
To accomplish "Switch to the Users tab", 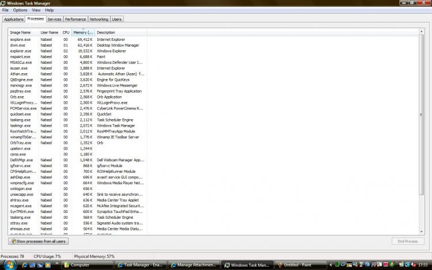I will coord(117,19).
